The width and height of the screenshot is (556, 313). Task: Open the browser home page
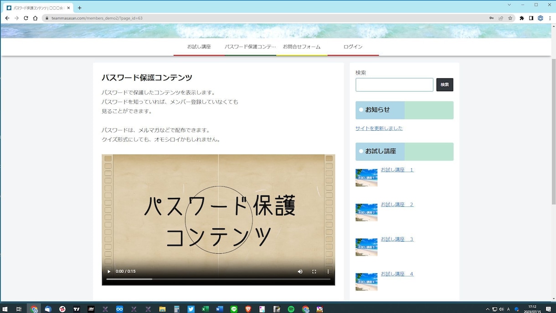(35, 18)
